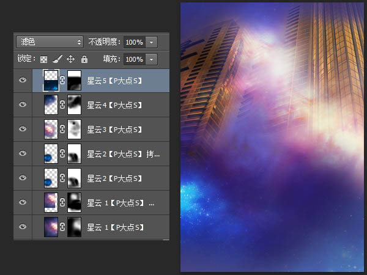The height and width of the screenshot is (275, 367).
Task: Toggle lock image pixels brush icon
Action: pos(57,59)
